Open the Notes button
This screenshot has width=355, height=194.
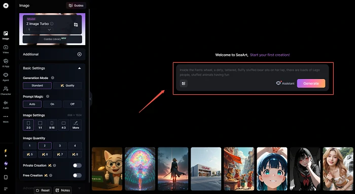click(63, 190)
